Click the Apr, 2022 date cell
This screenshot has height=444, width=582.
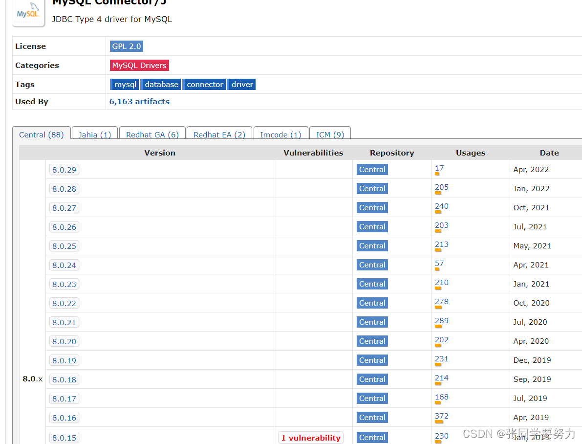point(531,169)
